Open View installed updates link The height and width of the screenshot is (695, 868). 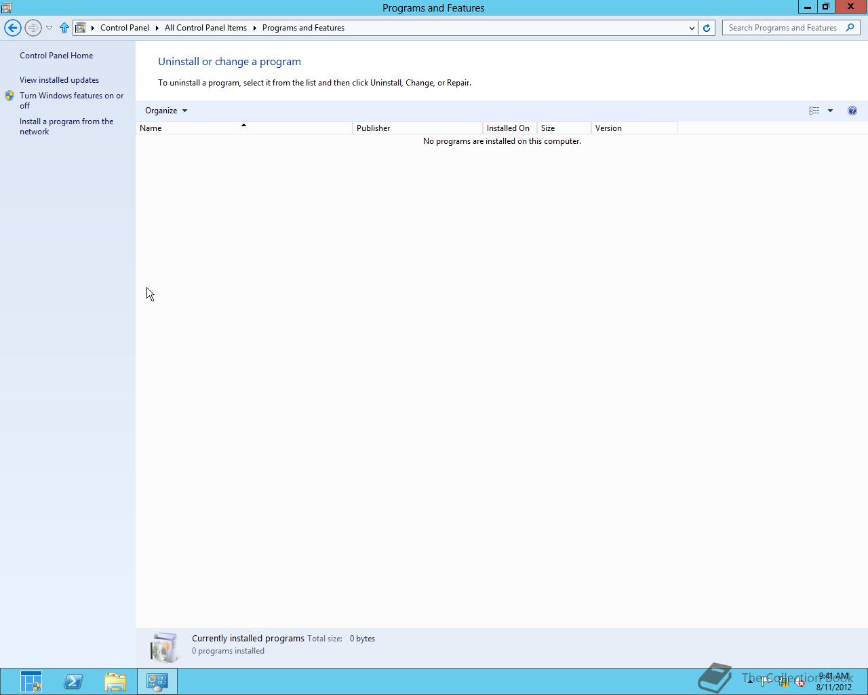pos(59,80)
